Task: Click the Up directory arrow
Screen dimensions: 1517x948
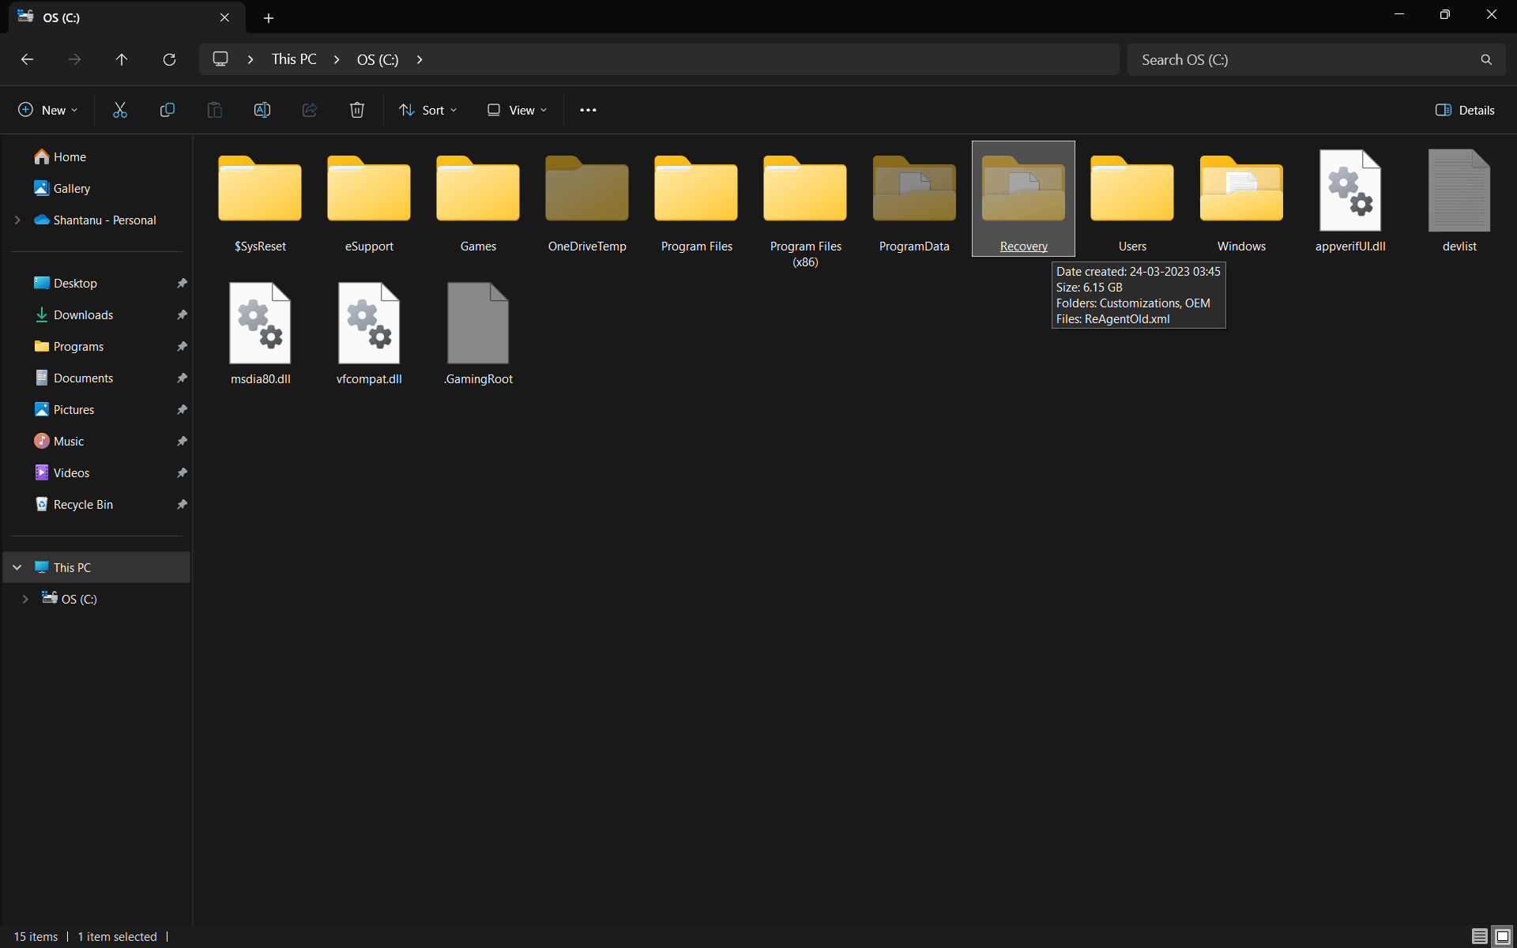Action: coord(122,59)
